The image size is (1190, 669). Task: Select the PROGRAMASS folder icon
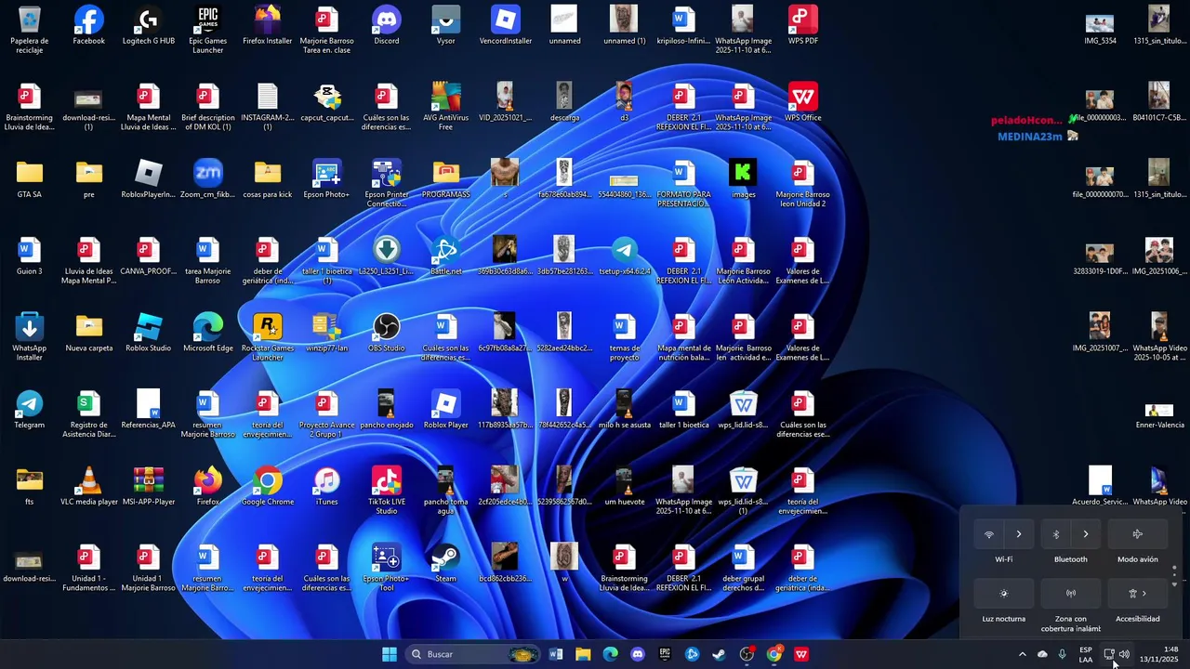446,178
